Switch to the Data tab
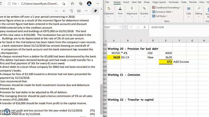 tap(184, 2)
